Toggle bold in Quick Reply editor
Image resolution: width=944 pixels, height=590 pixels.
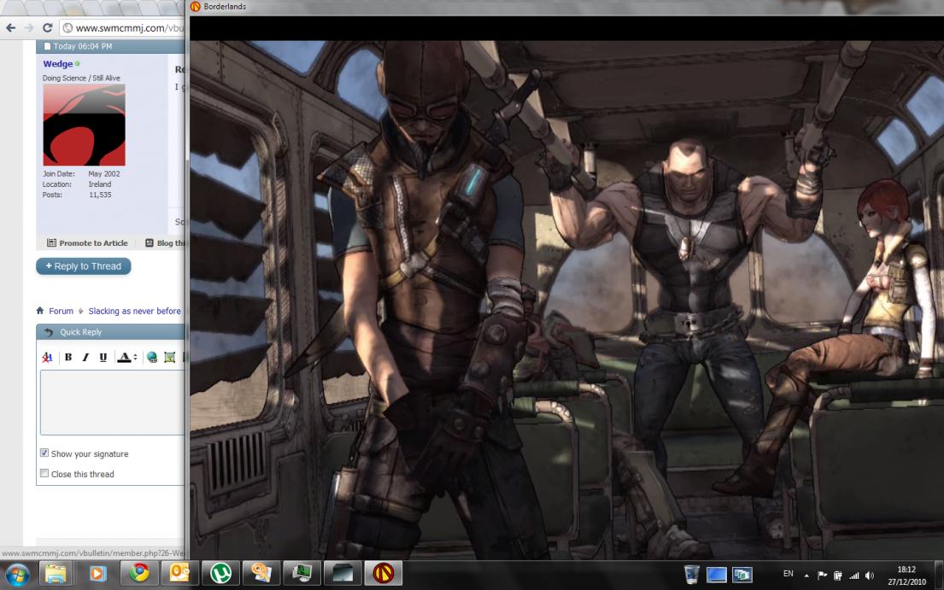(68, 357)
